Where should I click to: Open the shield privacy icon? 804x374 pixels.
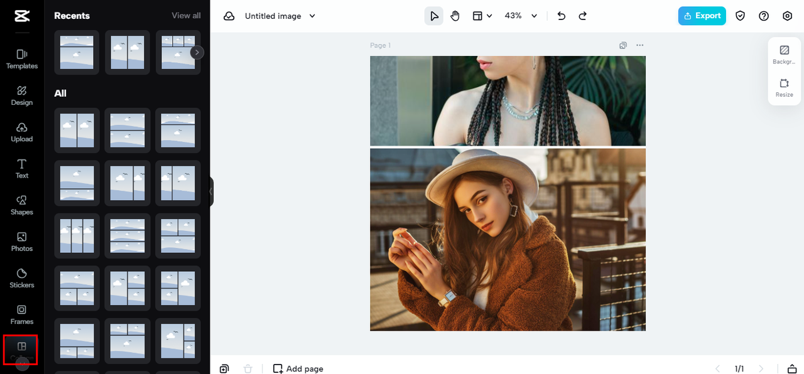[741, 16]
